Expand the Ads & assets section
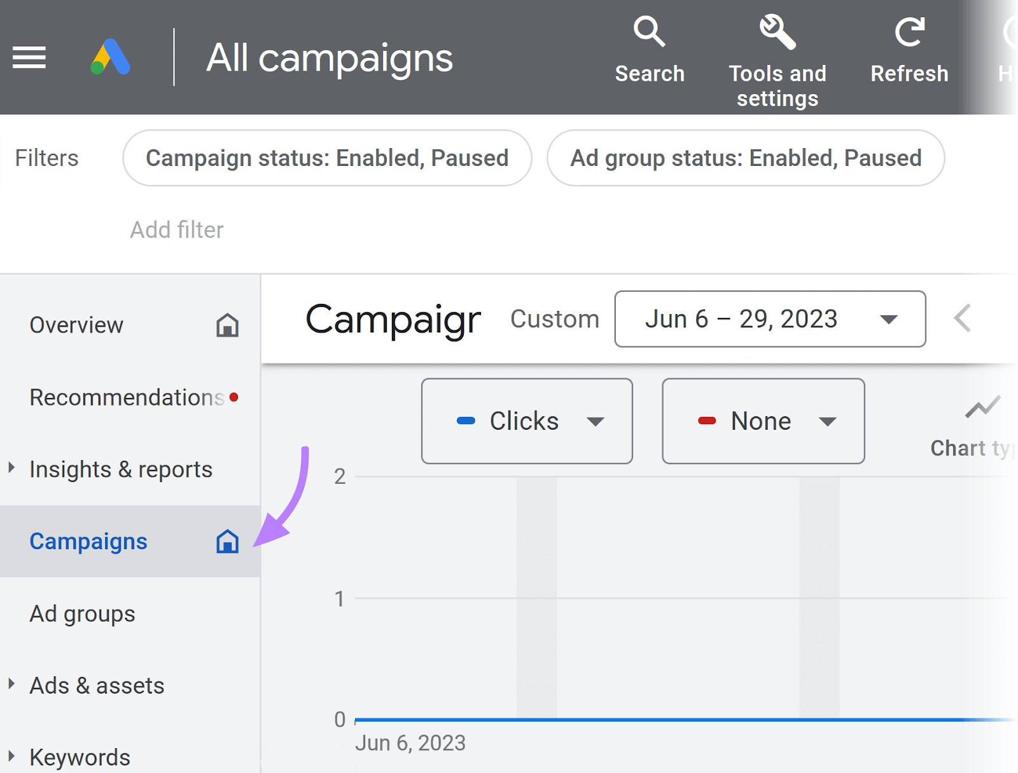This screenshot has height=773, width=1018. [10, 685]
